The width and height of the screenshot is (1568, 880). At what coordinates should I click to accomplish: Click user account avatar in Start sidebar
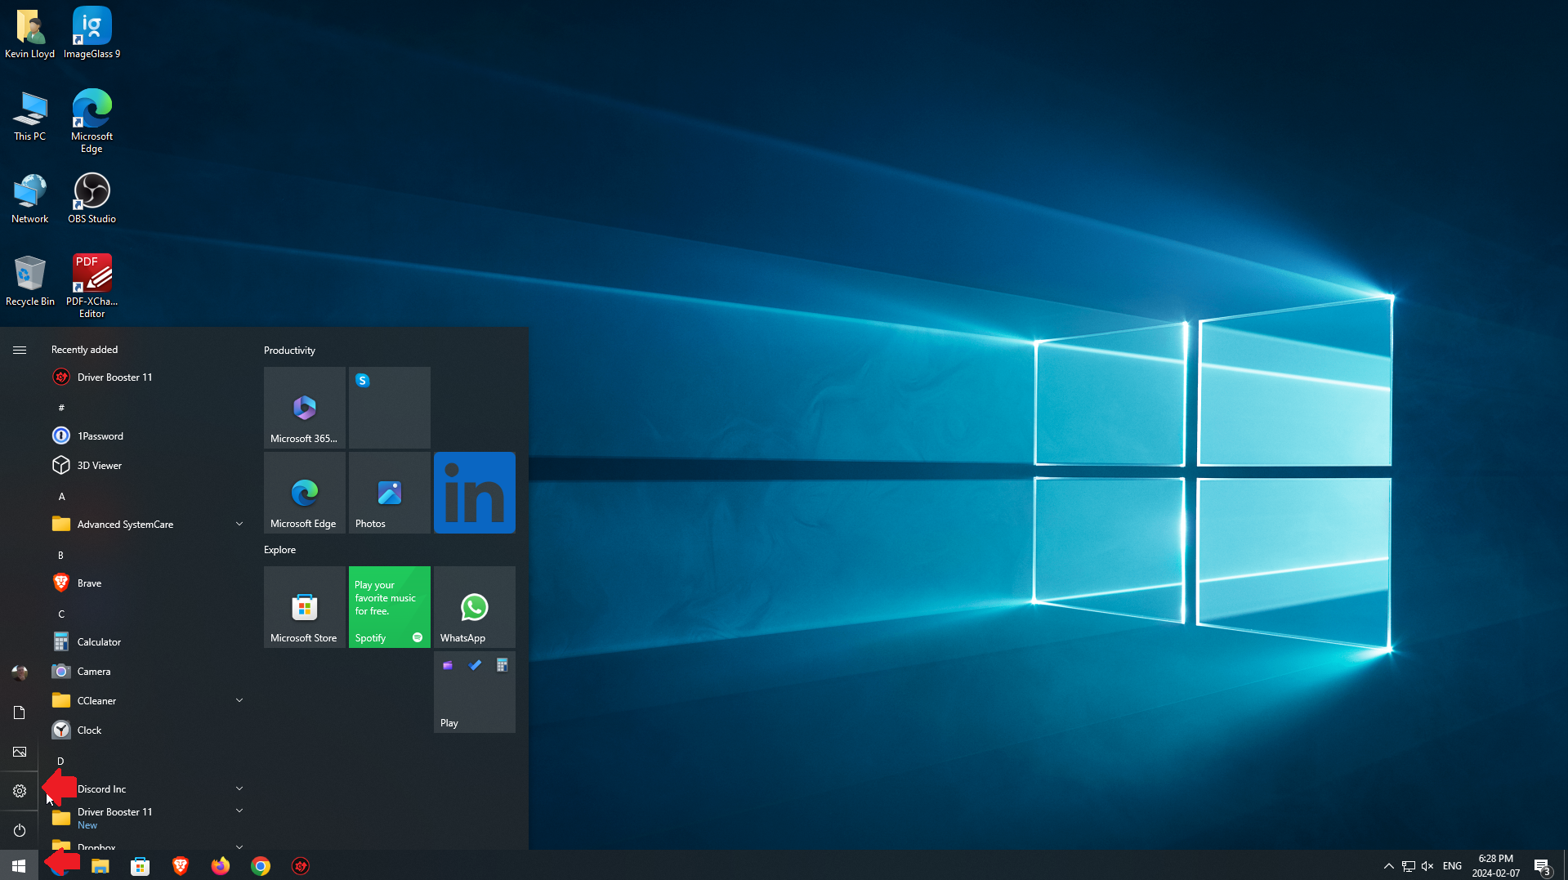20,673
